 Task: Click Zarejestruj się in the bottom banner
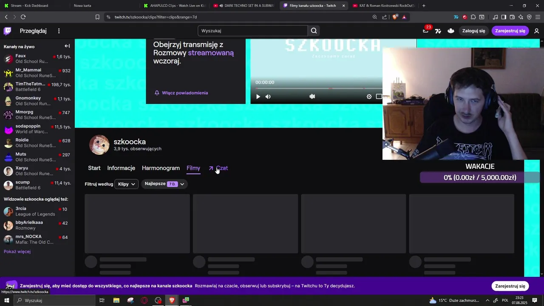coord(510,286)
